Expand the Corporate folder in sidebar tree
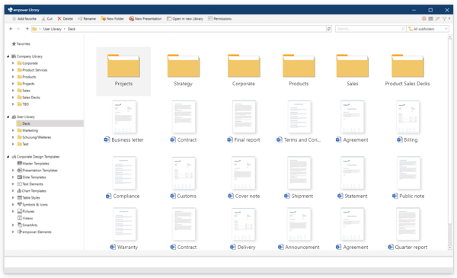Viewport: 457px width, 278px height. [13, 63]
